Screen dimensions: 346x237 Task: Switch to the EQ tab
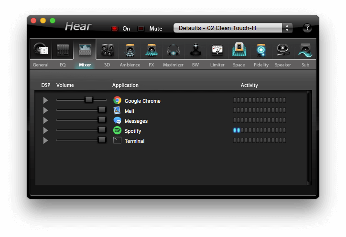63,65
